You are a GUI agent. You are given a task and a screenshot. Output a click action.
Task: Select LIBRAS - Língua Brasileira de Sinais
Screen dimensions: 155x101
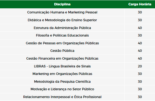click(62, 66)
